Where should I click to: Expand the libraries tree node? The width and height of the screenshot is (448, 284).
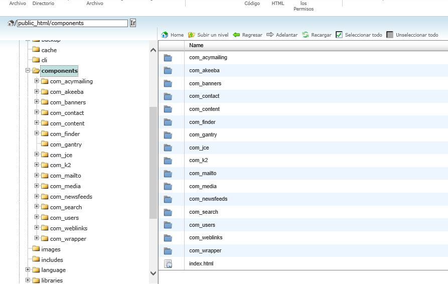click(28, 280)
